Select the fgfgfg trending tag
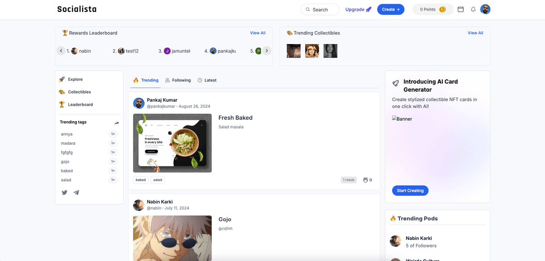 click(x=67, y=153)
